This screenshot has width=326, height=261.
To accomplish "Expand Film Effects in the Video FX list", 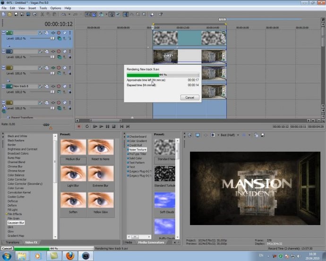I will (x=7, y=214).
